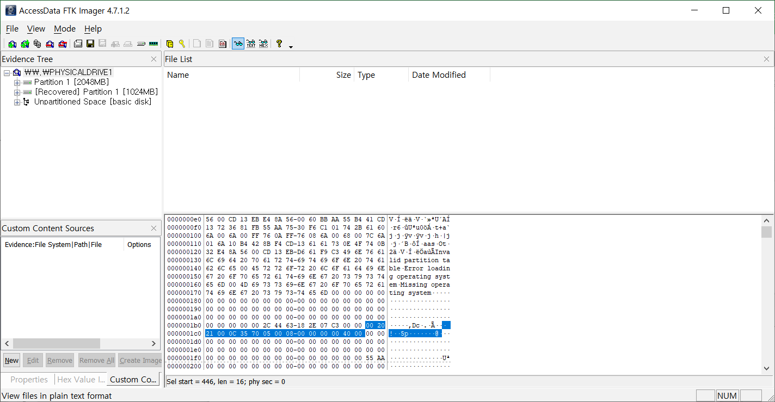This screenshot has height=402, width=775.
Task: Click the Remove Evidence Item icon
Action: coord(50,44)
